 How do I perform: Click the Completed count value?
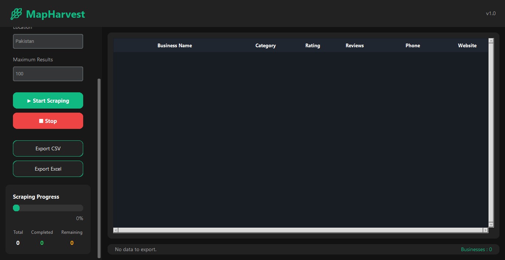click(x=42, y=243)
